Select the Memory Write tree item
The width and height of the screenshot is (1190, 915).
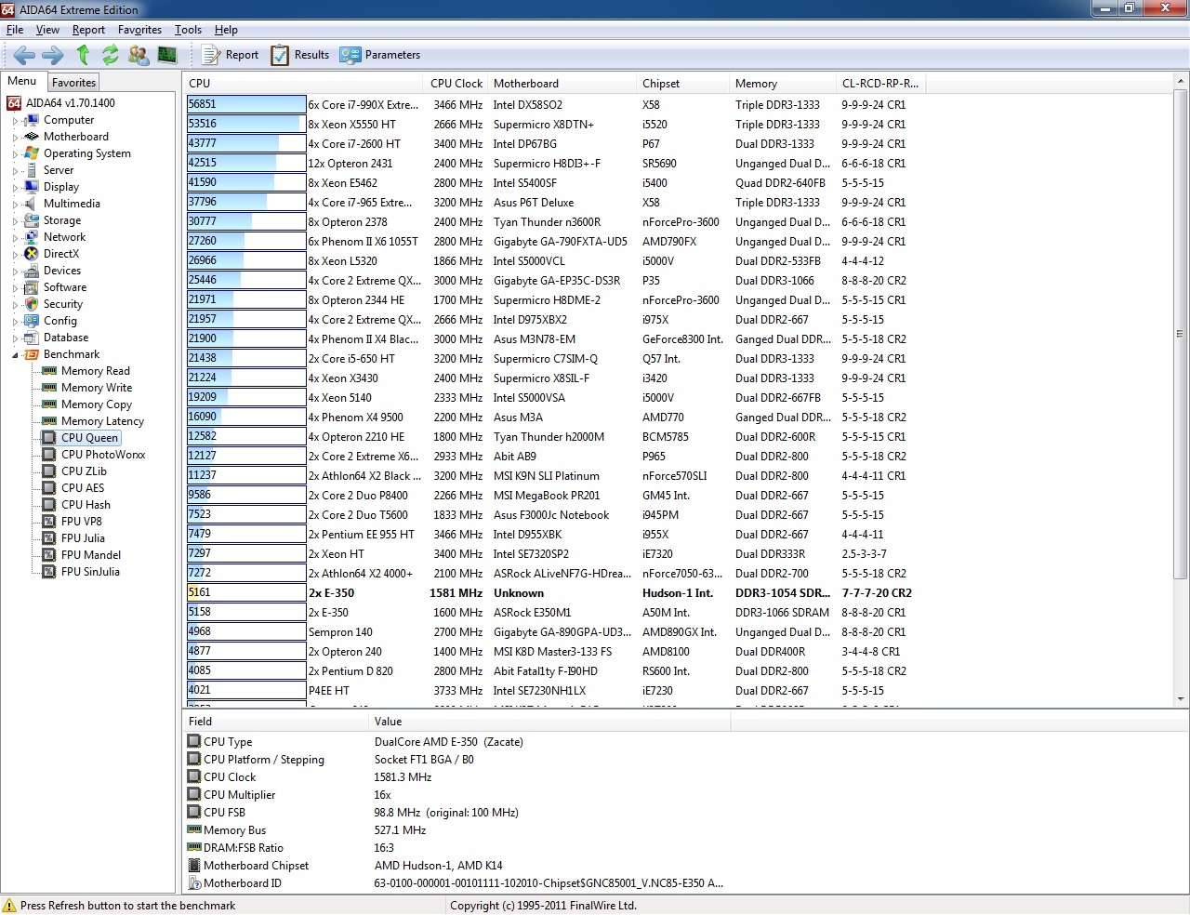97,388
